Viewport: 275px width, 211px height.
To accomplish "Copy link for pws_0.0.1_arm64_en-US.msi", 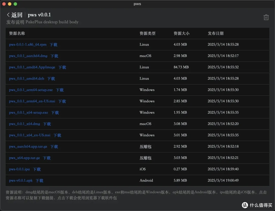I will point(32,101).
